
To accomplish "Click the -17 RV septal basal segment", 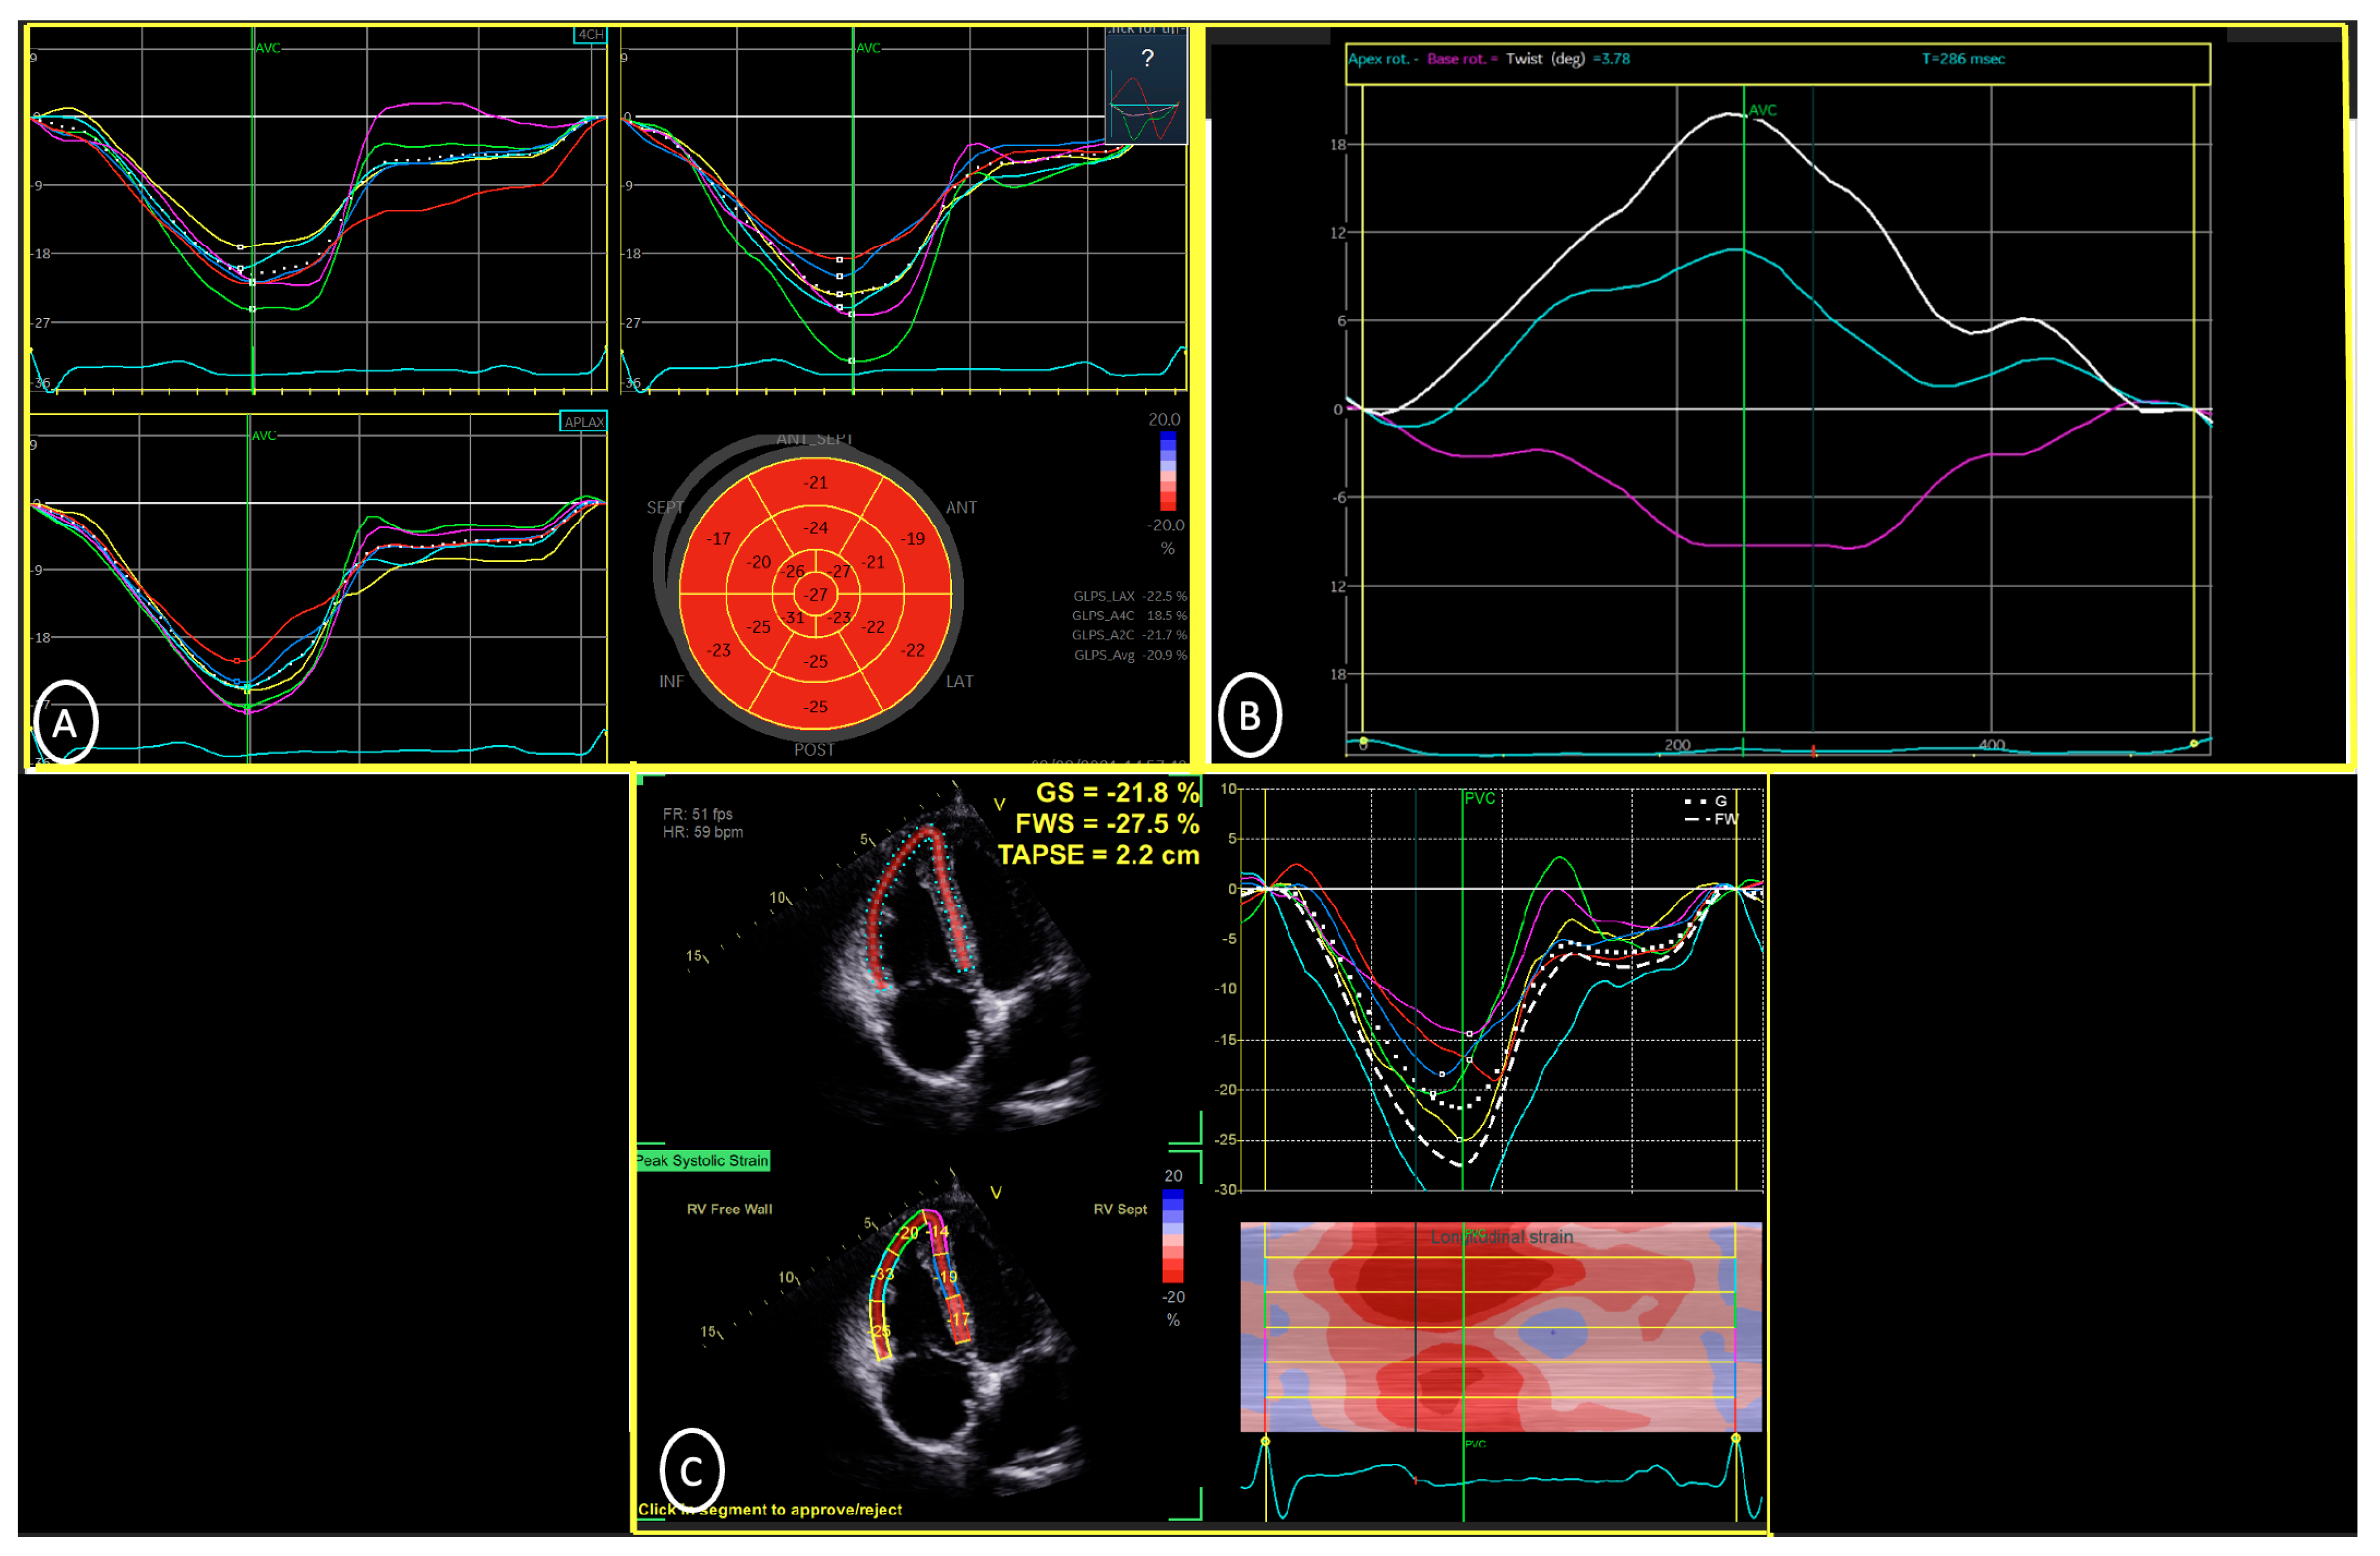I will pos(957,1319).
